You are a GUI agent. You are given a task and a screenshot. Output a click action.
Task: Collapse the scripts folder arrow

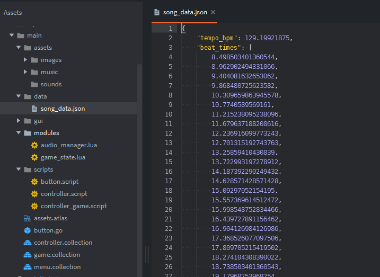click(19, 169)
